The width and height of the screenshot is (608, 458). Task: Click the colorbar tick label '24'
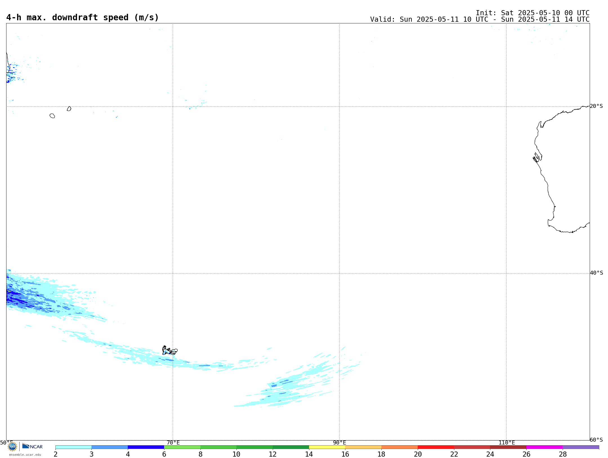490,454
